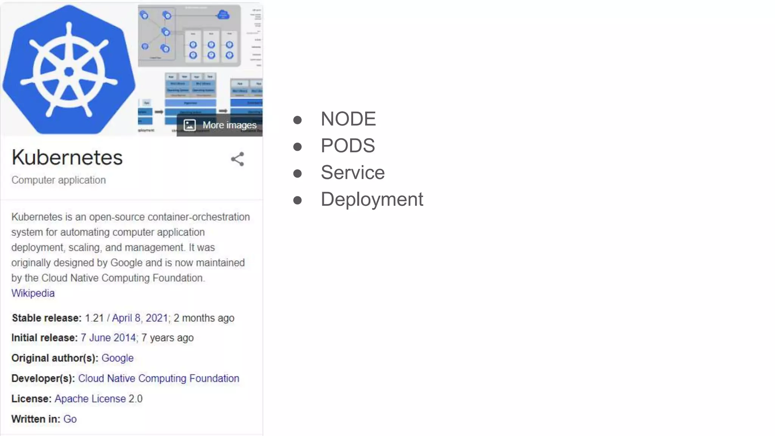Click the Stable release label
The width and height of the screenshot is (775, 436).
click(x=47, y=318)
